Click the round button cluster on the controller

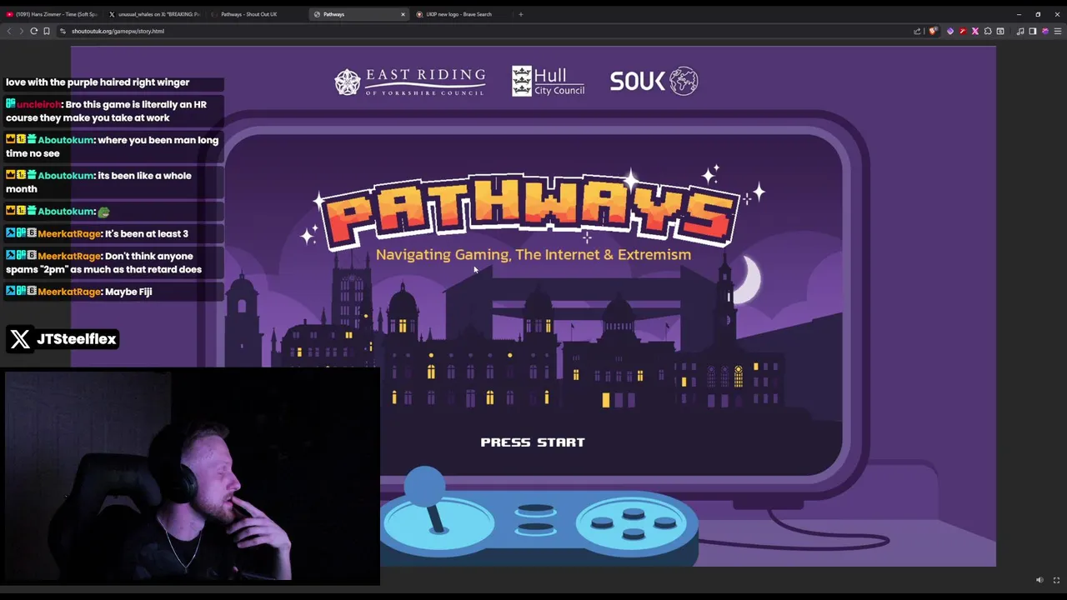point(633,523)
